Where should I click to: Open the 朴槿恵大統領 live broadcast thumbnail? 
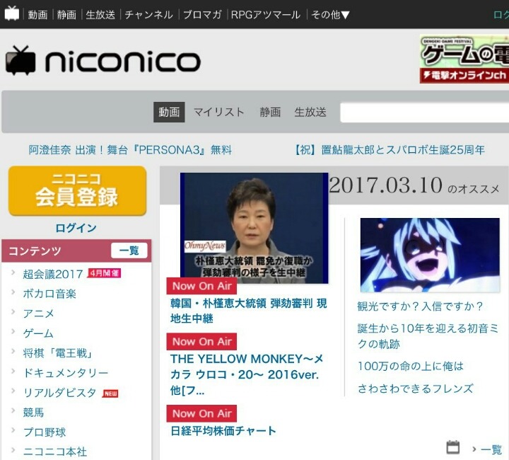pos(255,228)
